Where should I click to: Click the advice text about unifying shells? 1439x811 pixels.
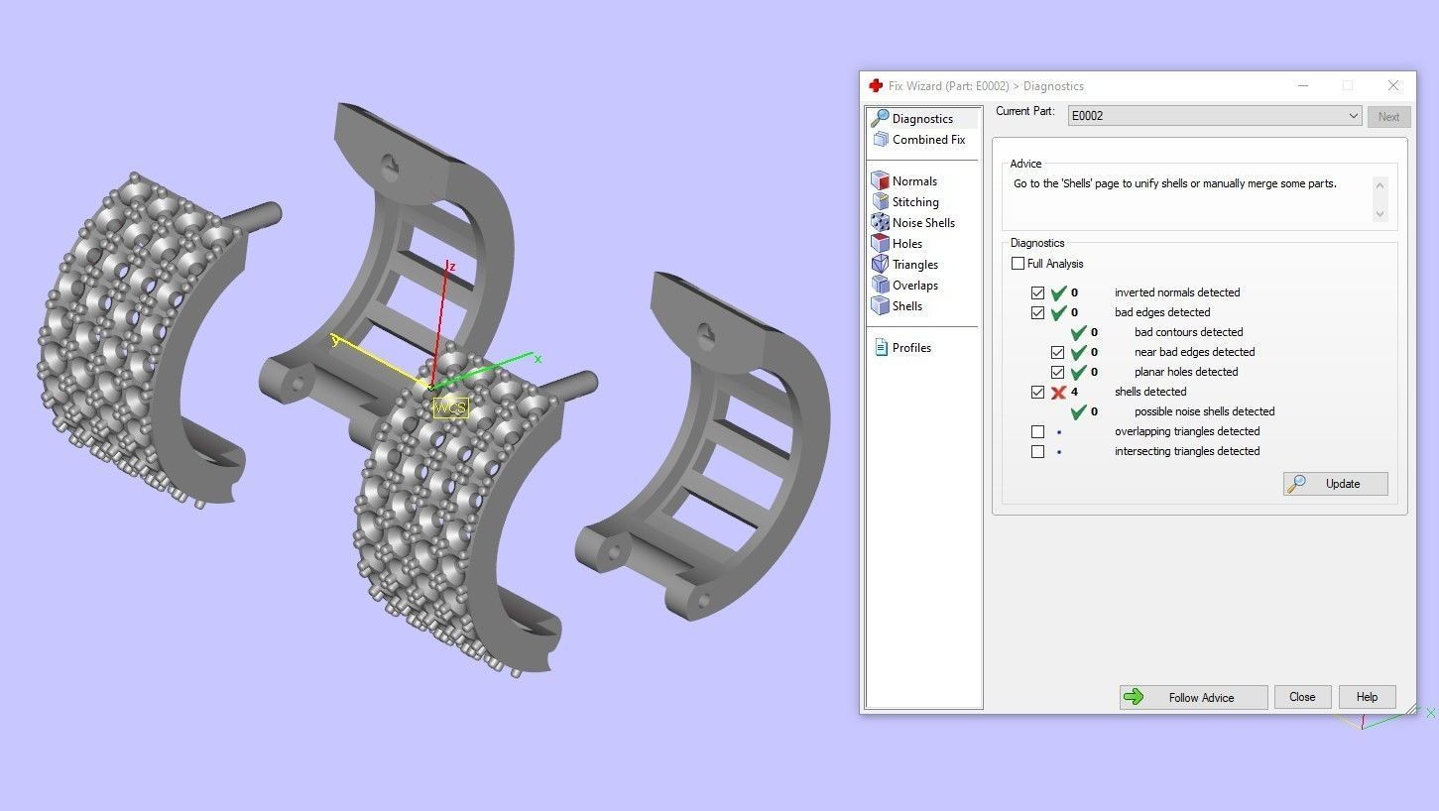[1174, 183]
